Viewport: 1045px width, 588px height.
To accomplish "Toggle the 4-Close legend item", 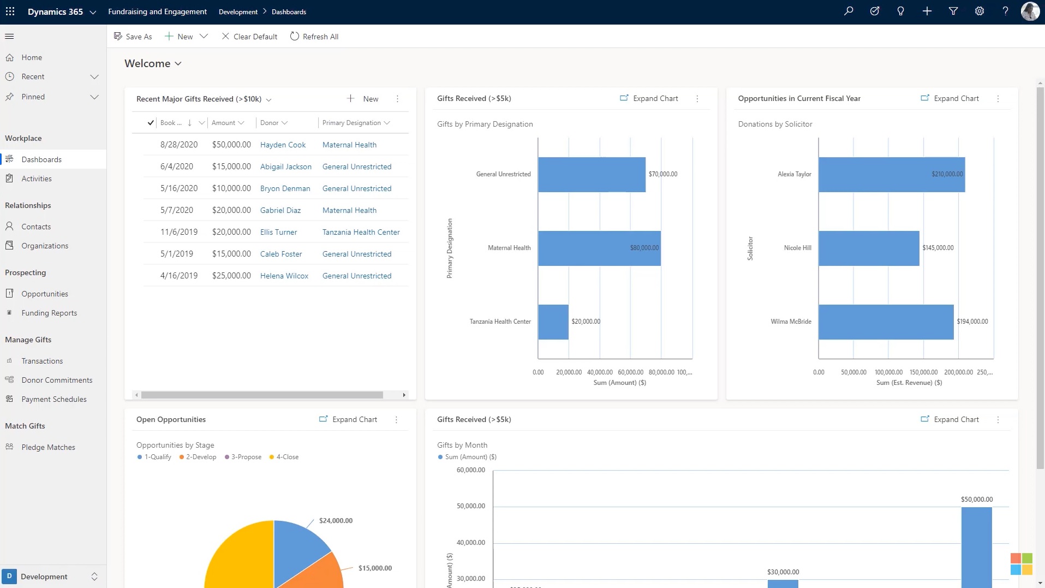I will (x=284, y=457).
